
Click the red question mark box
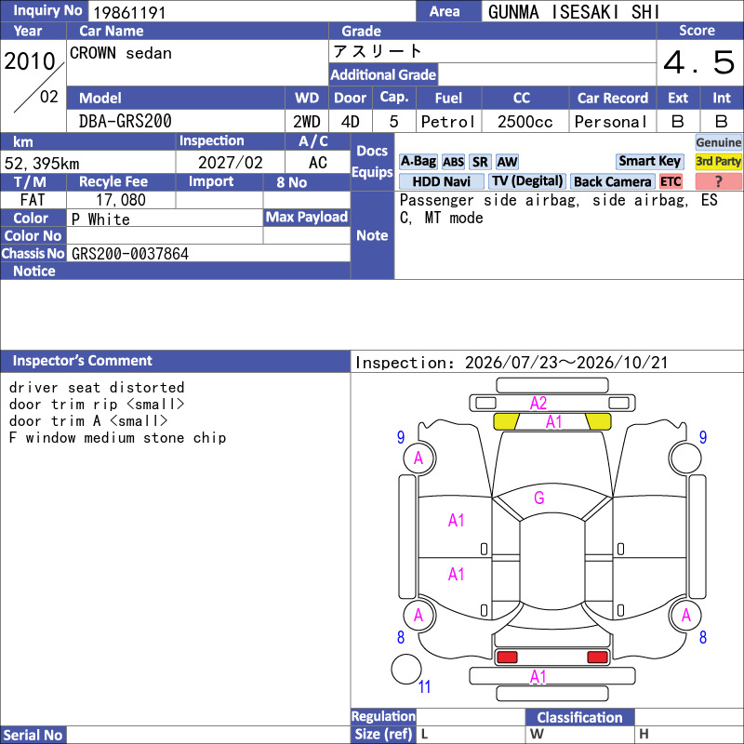pyautogui.click(x=718, y=181)
